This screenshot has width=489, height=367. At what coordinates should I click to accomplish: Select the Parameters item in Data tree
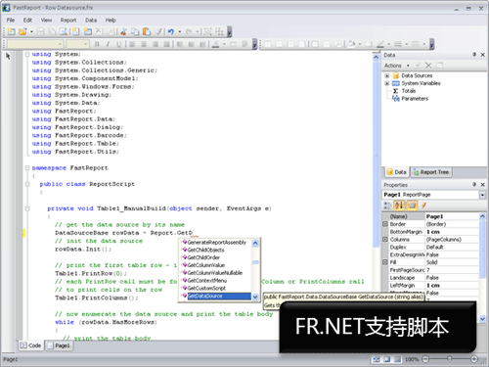point(415,99)
